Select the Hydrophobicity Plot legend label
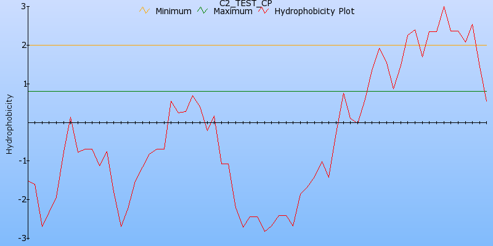The height and width of the screenshot is (246, 493). [314, 11]
